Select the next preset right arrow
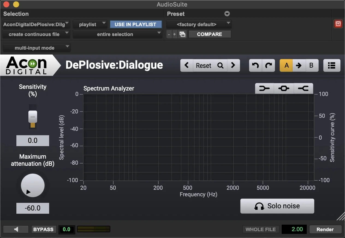345x238 pixels. tap(233, 65)
